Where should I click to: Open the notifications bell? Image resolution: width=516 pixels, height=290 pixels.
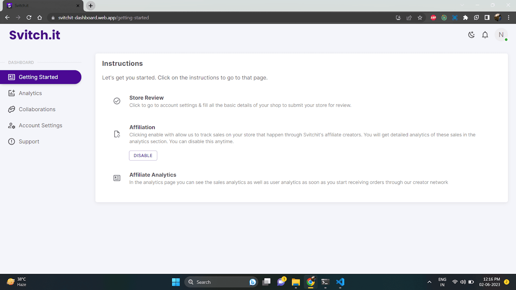pos(485,35)
